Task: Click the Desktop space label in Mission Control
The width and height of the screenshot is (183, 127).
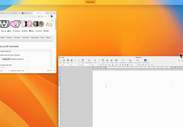Action: pos(90,2)
